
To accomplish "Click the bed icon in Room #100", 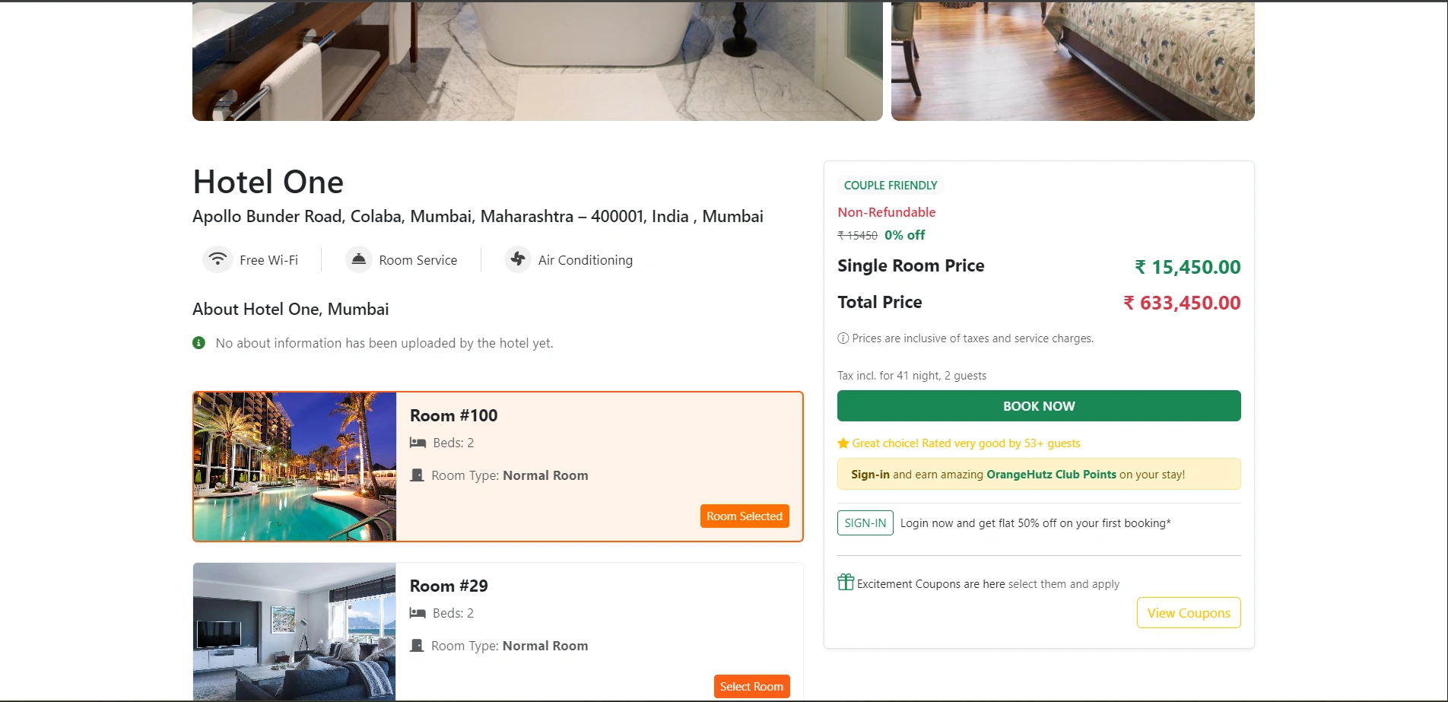I will coord(418,443).
